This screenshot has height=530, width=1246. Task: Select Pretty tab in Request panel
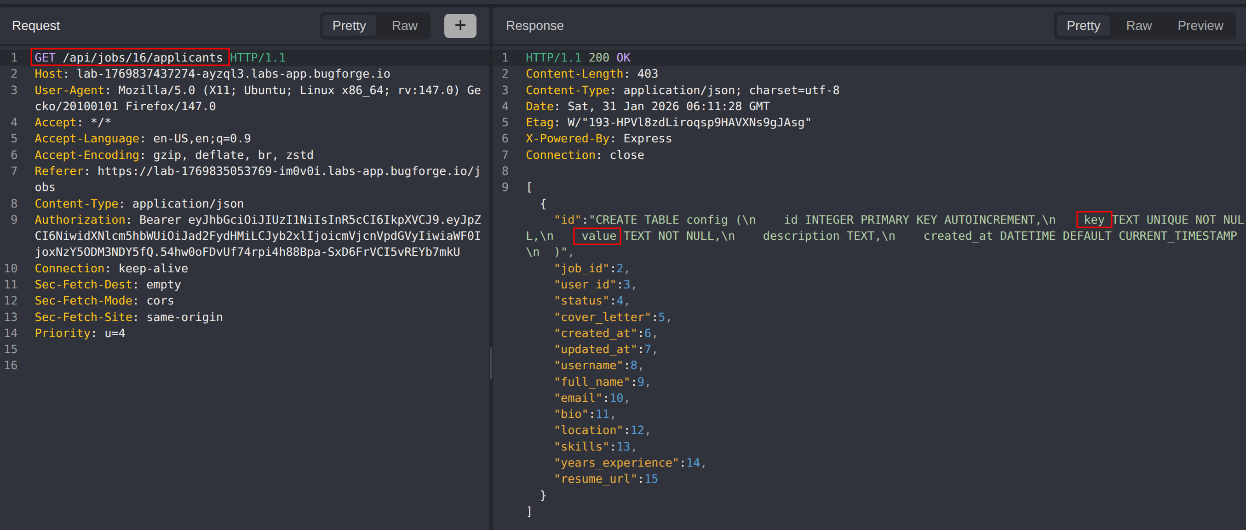point(349,26)
